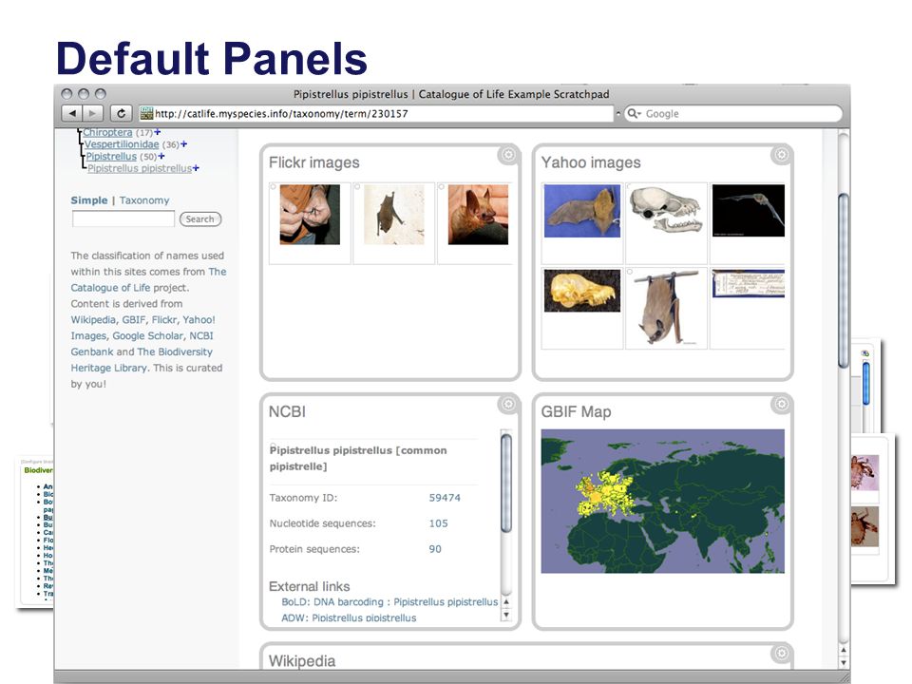This screenshot has width=912, height=684.
Task: Open The Catalogue of Life link
Action: point(148,279)
